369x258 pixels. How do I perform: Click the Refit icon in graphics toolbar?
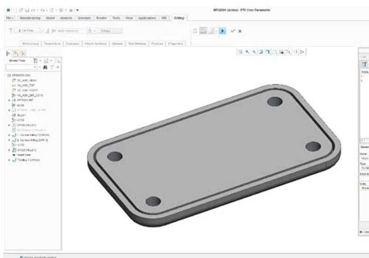coord(240,52)
